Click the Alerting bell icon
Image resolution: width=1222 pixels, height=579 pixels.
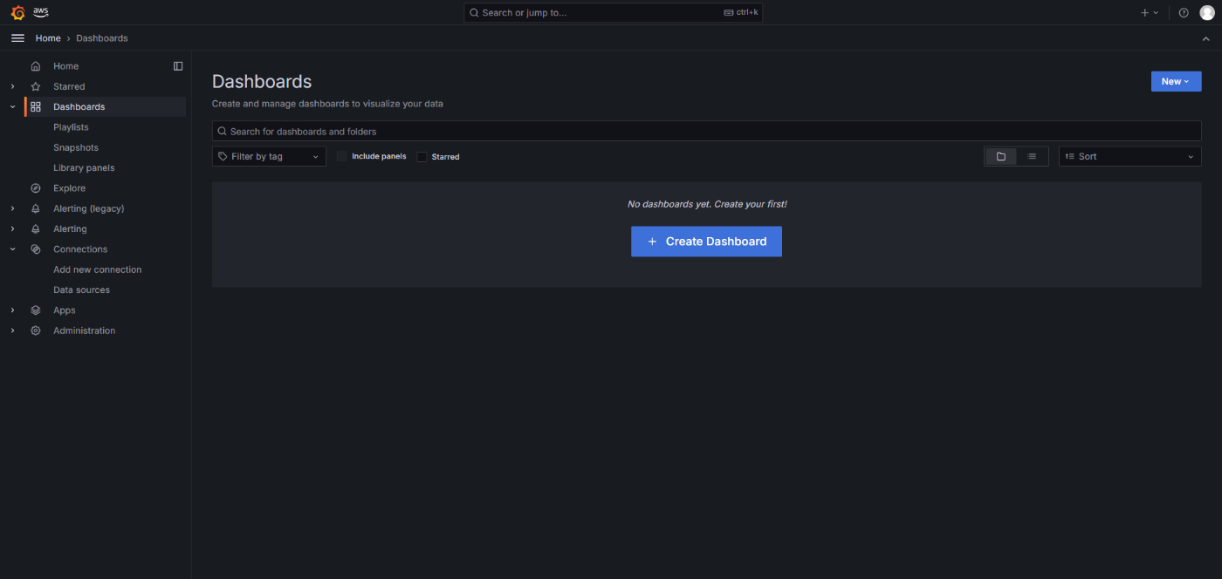36,228
